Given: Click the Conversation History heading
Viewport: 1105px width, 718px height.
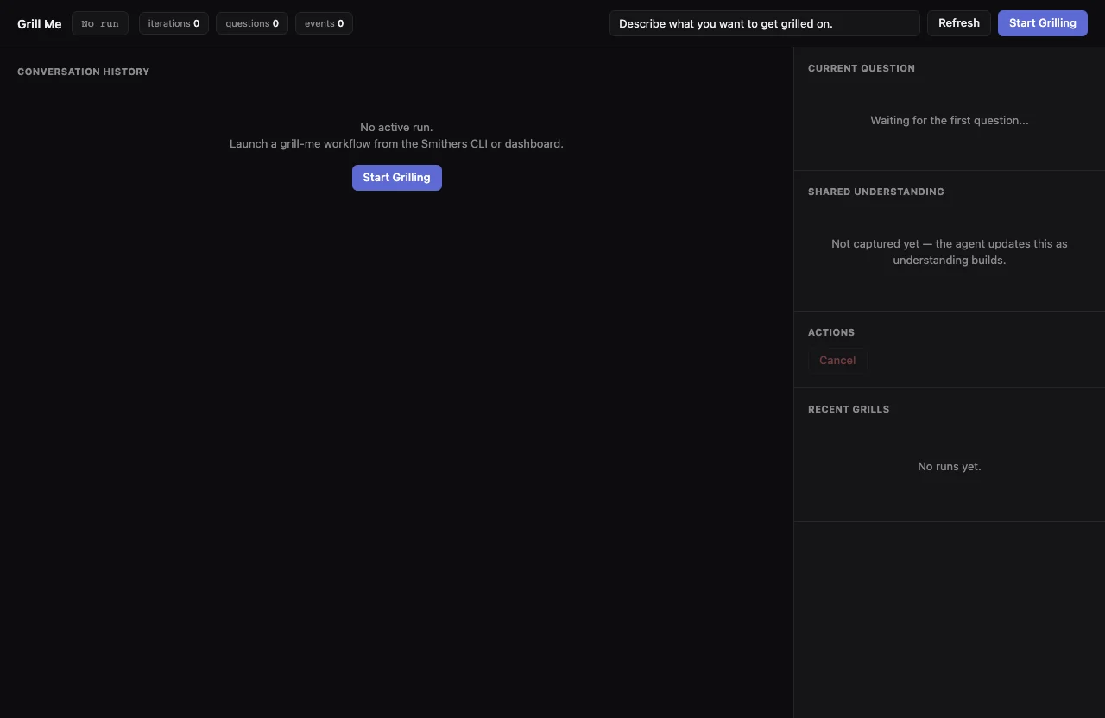Looking at the screenshot, I should pyautogui.click(x=84, y=72).
